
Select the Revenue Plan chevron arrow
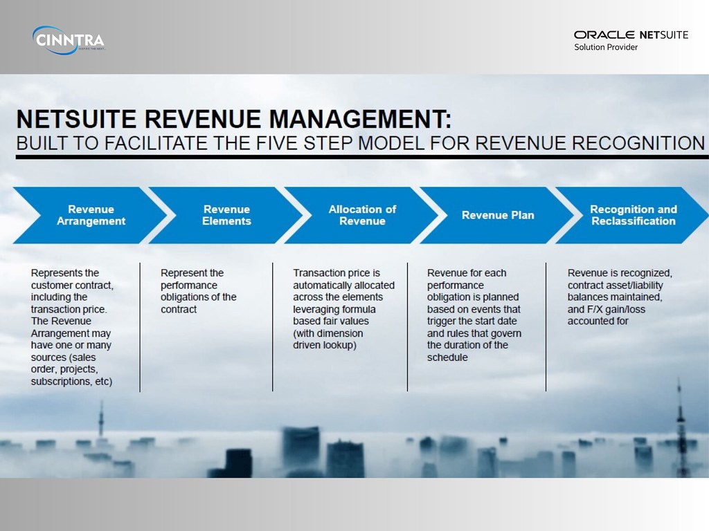(x=497, y=215)
